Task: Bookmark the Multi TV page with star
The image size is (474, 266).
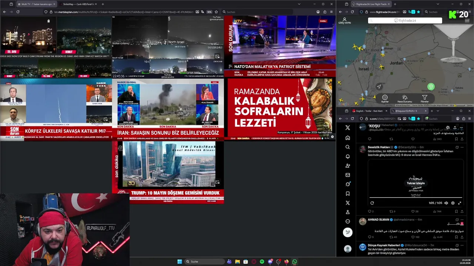Action: click(x=216, y=12)
